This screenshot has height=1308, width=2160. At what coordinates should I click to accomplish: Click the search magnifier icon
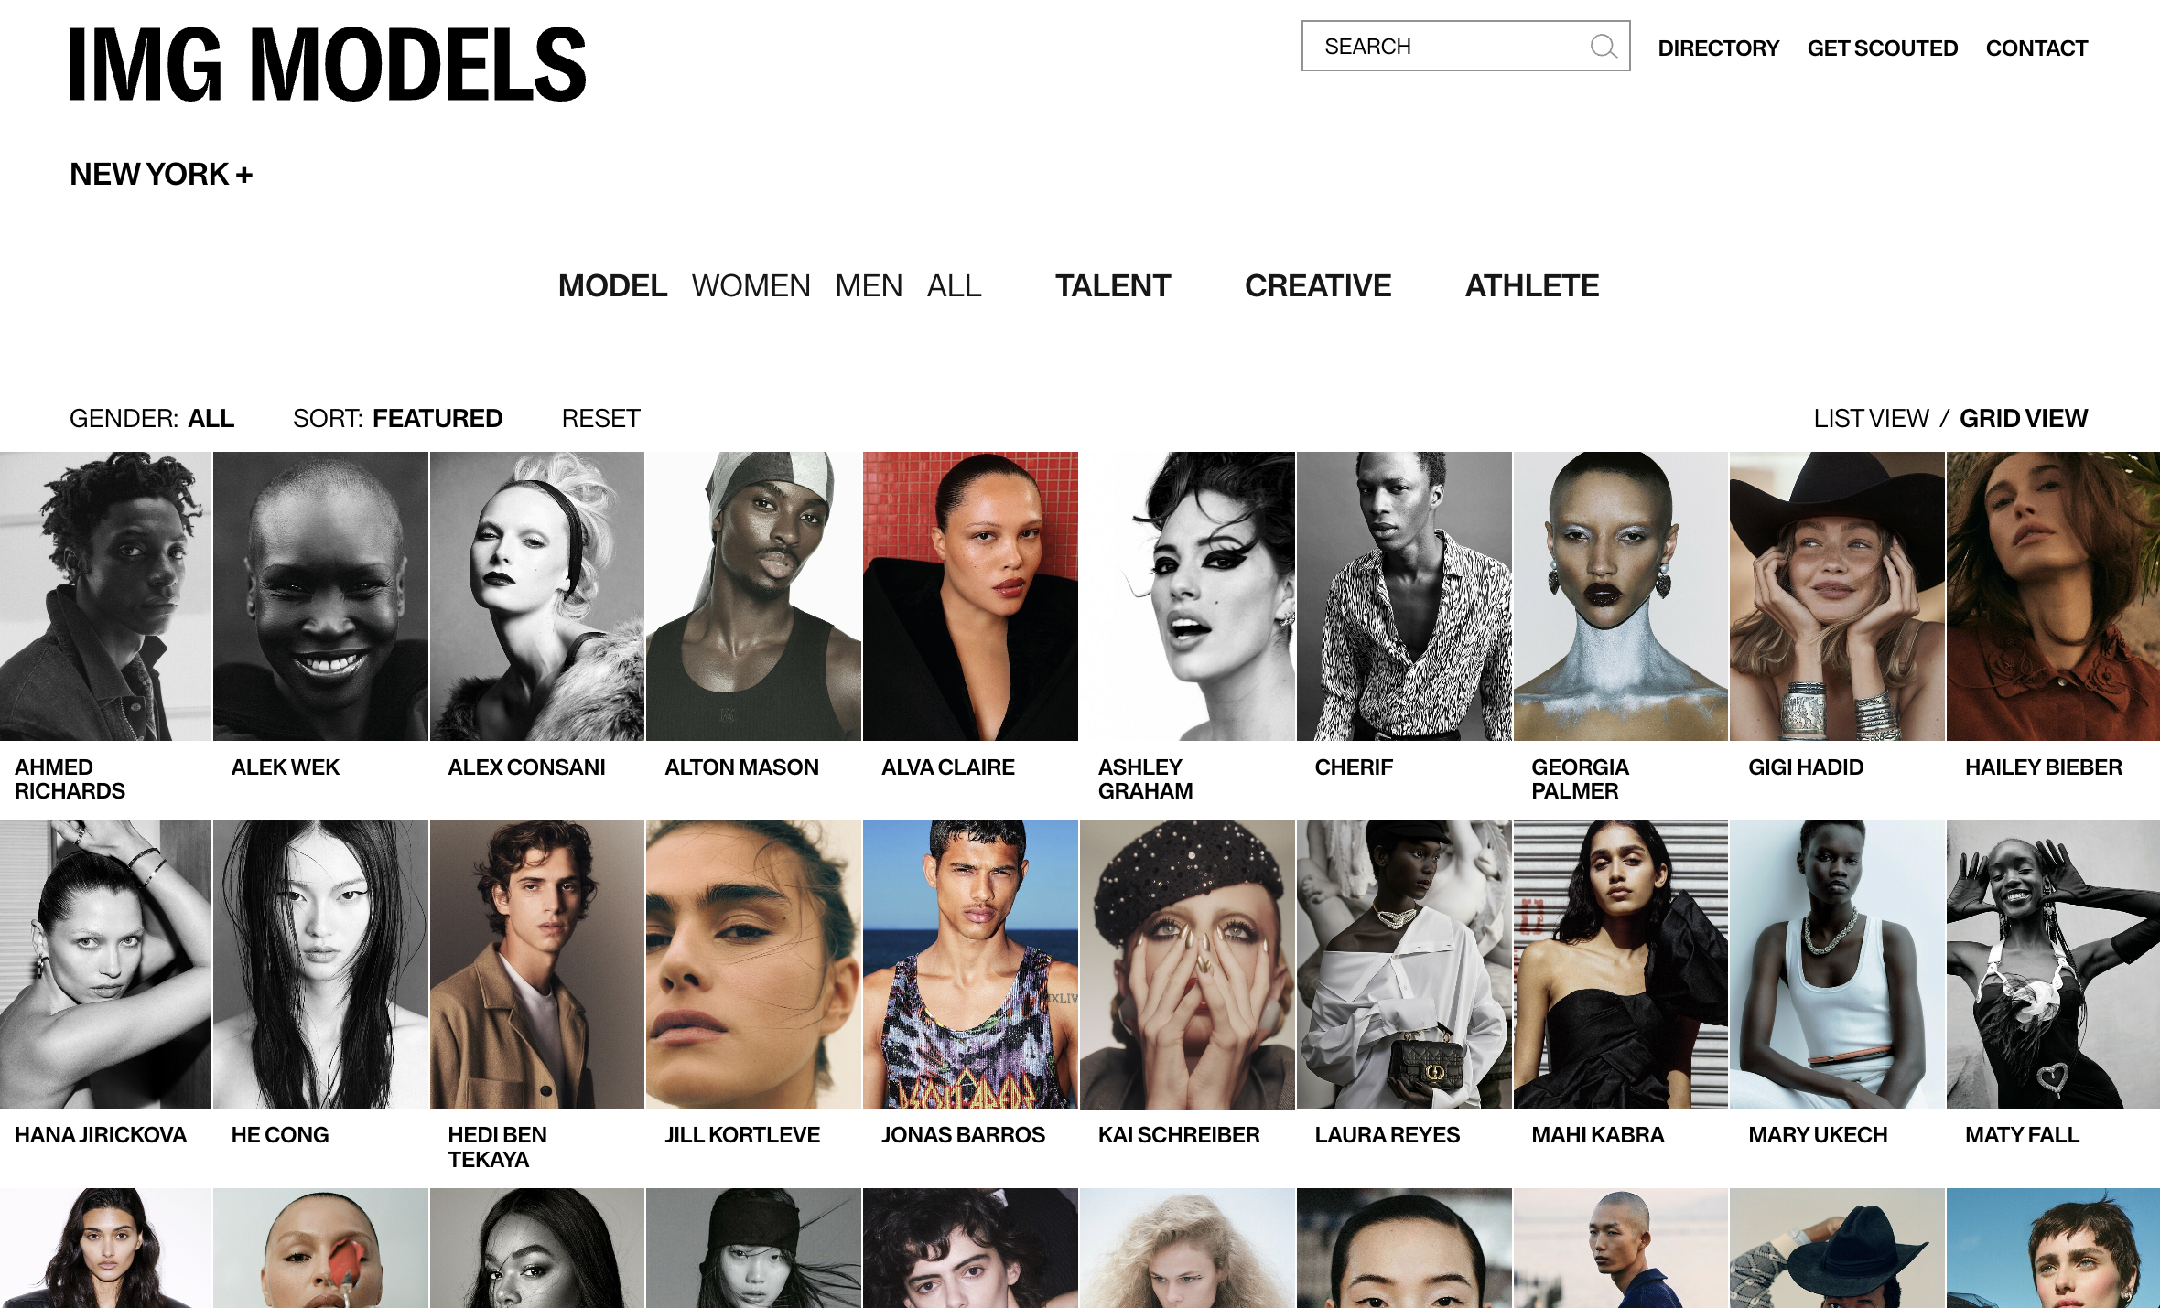[1603, 47]
